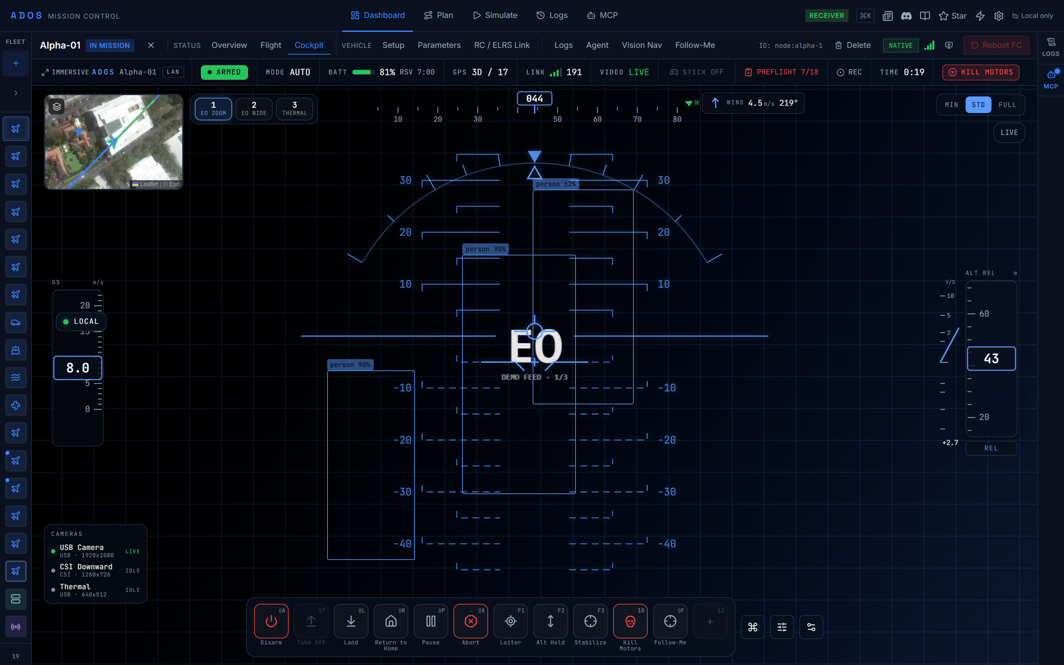Toggle the LIVE feed button
The image size is (1064, 665).
click(x=1009, y=132)
